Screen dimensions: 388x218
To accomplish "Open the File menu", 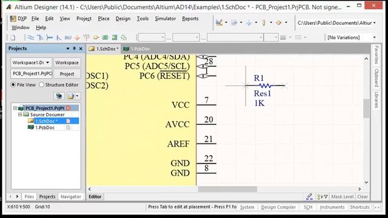I will pyautogui.click(x=35, y=19).
